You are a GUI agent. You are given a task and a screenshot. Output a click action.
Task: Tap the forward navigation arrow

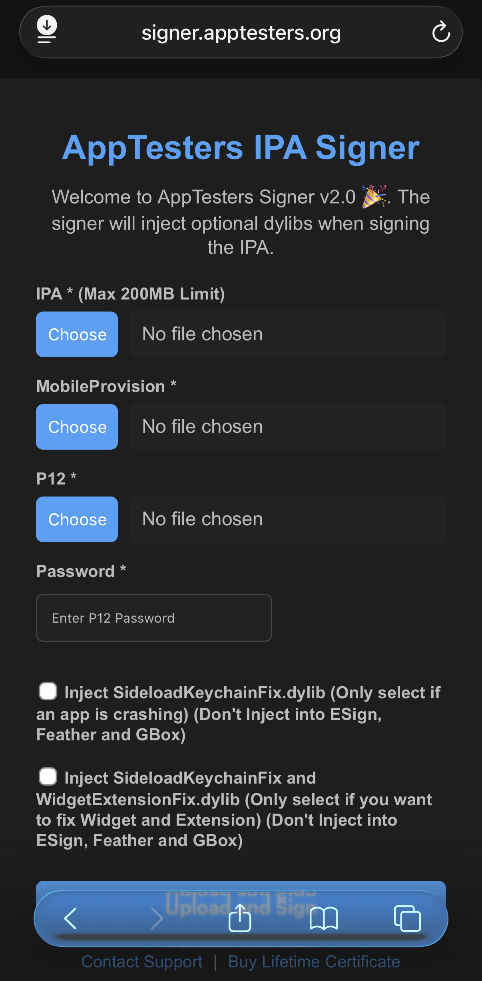pyautogui.click(x=157, y=918)
